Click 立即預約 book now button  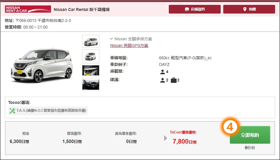point(250,135)
